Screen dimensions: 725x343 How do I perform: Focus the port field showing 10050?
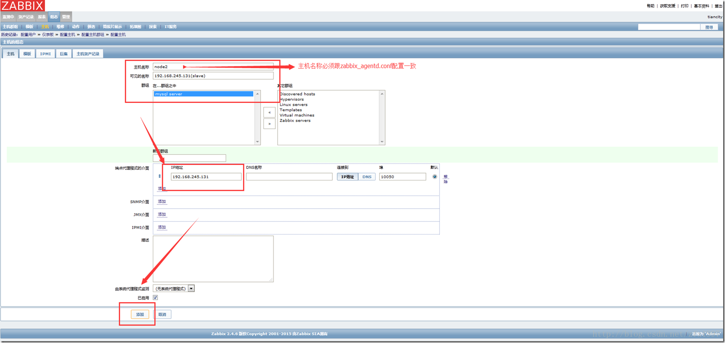coord(402,177)
